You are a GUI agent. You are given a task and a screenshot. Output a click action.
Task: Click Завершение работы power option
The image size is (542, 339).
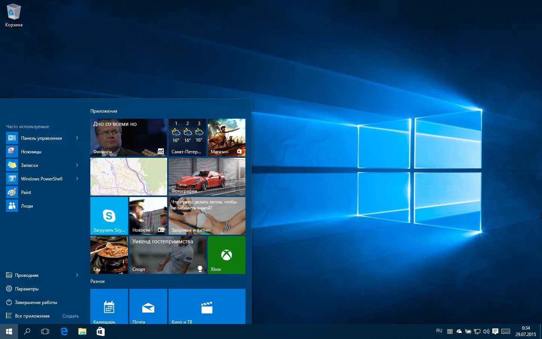(x=36, y=302)
